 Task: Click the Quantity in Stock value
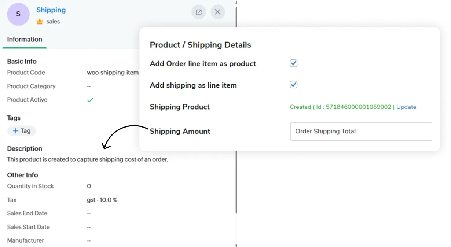[x=89, y=186]
